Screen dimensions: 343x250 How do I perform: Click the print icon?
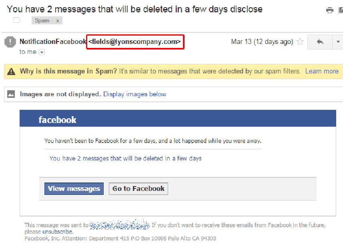(x=330, y=10)
